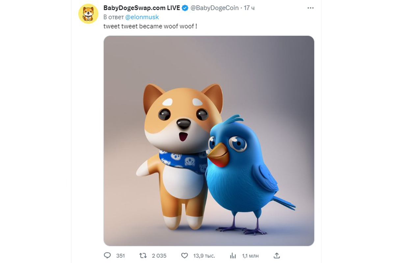
Task: Like the tweet via heart icon
Action: click(x=185, y=255)
